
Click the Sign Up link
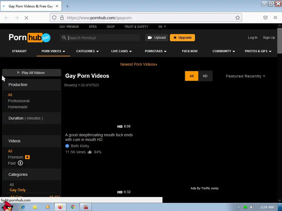coord(269,37)
